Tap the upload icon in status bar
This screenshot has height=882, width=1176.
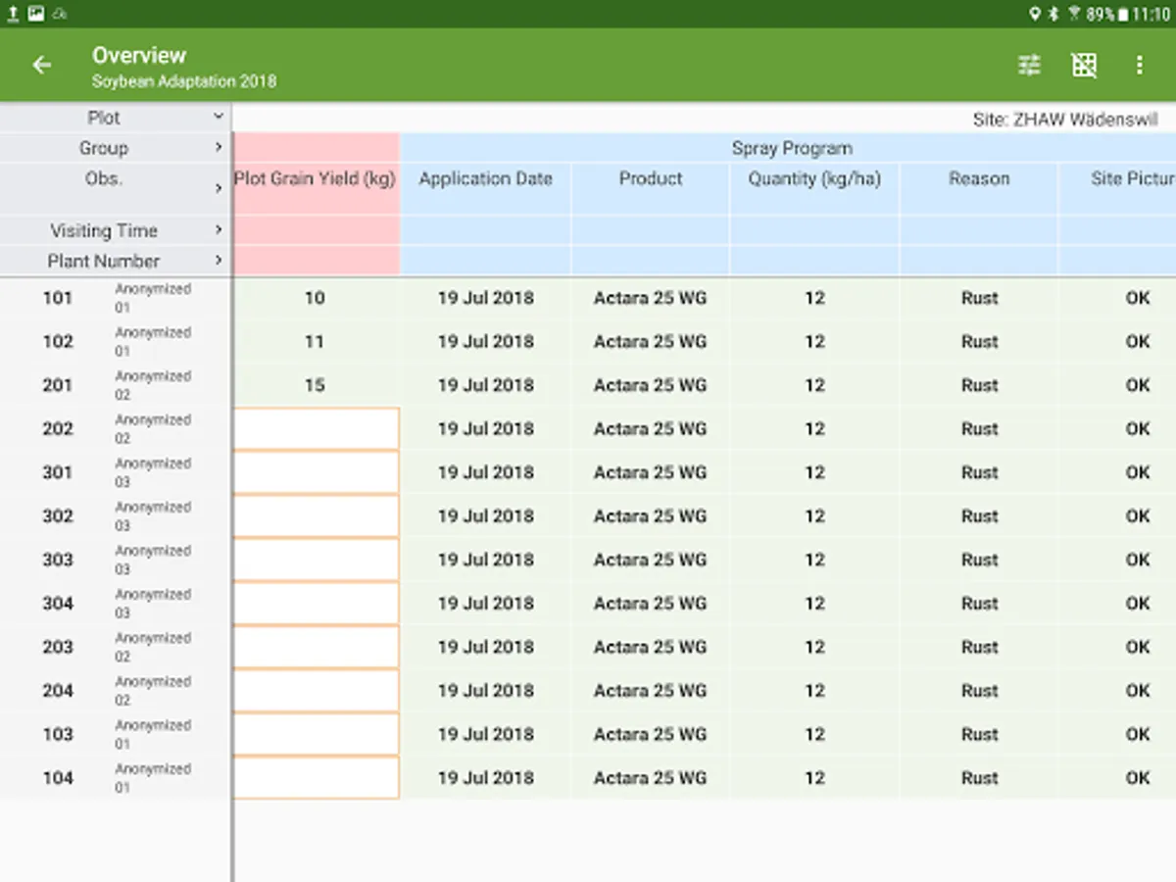[x=14, y=14]
